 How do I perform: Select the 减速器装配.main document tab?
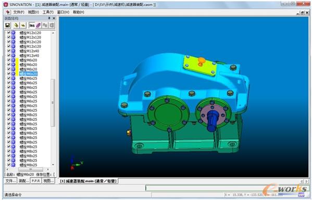(88, 181)
